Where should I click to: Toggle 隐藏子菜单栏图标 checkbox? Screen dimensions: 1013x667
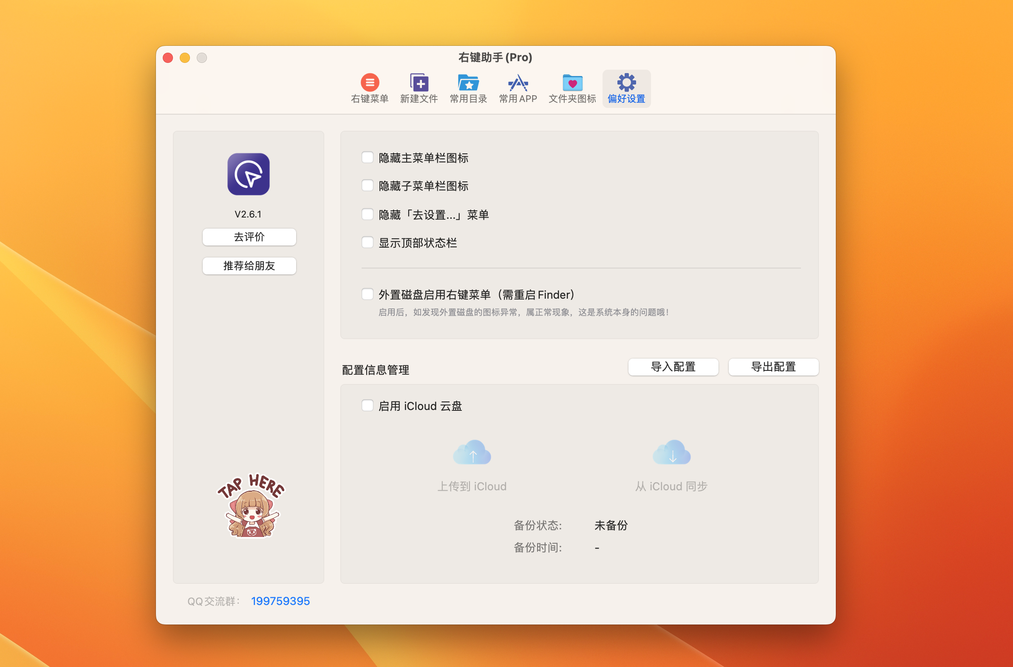[x=367, y=186]
